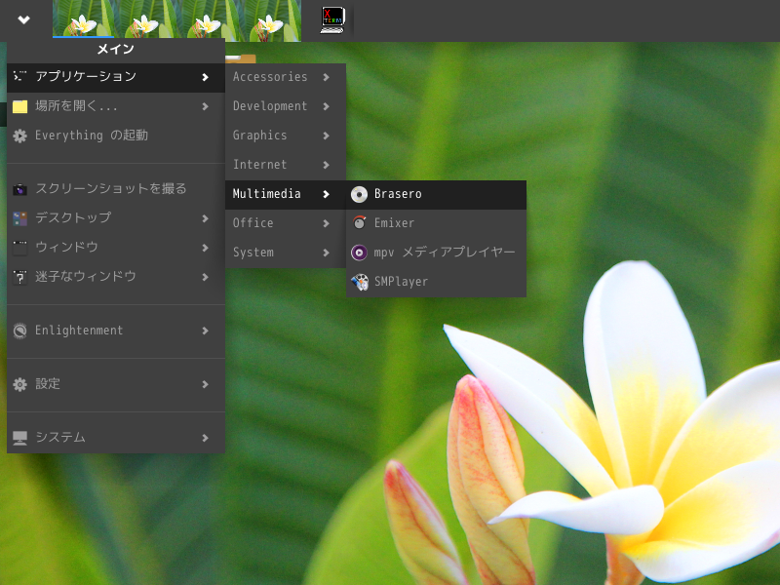Click the アプリケーション terminal icon
Image resolution: width=780 pixels, height=585 pixels.
[x=19, y=76]
